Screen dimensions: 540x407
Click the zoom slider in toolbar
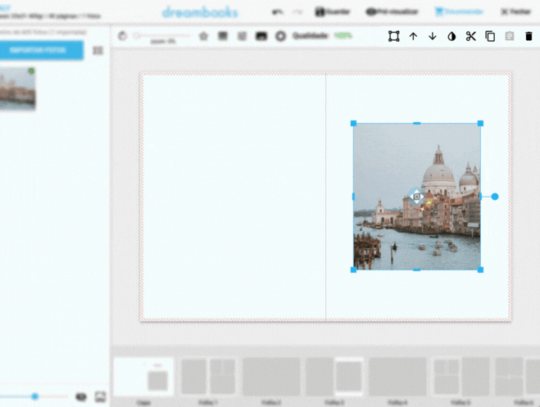tap(161, 36)
